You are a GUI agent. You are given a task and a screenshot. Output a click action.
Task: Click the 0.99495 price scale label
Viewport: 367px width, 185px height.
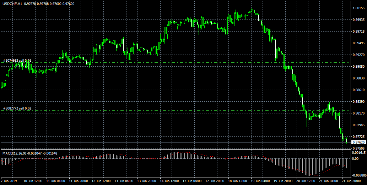tap(357, 43)
